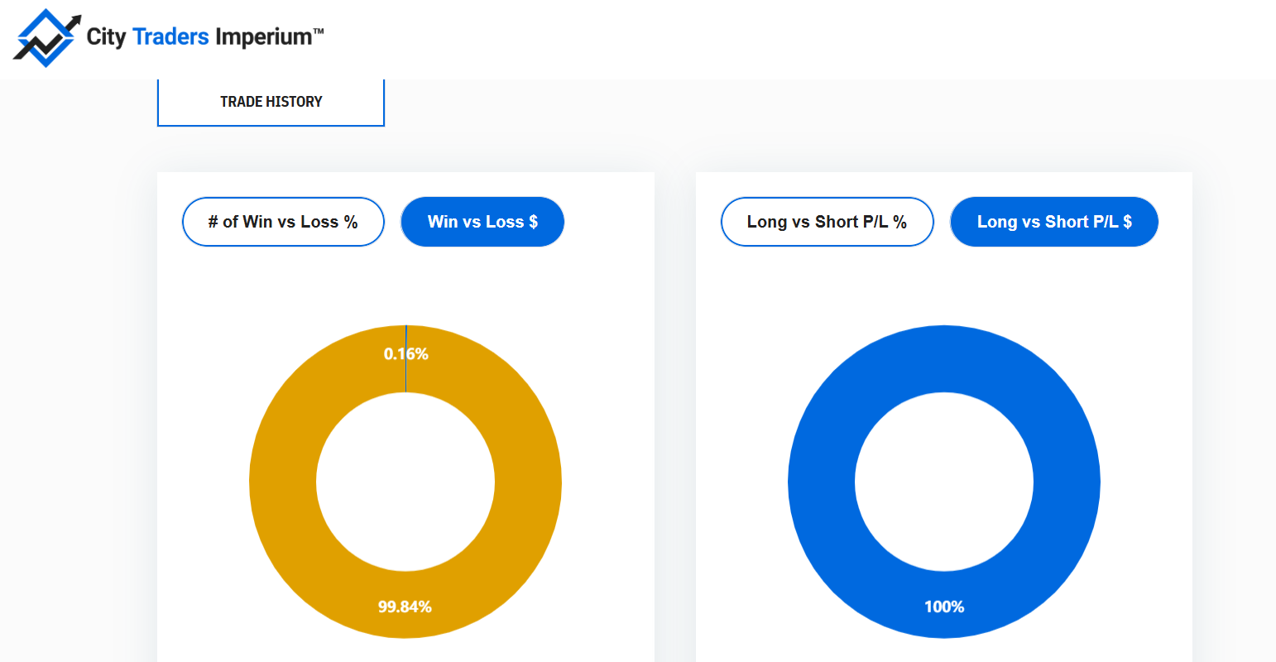Switch to # of Win vs Loss % view
1276x662 pixels.
click(x=283, y=222)
